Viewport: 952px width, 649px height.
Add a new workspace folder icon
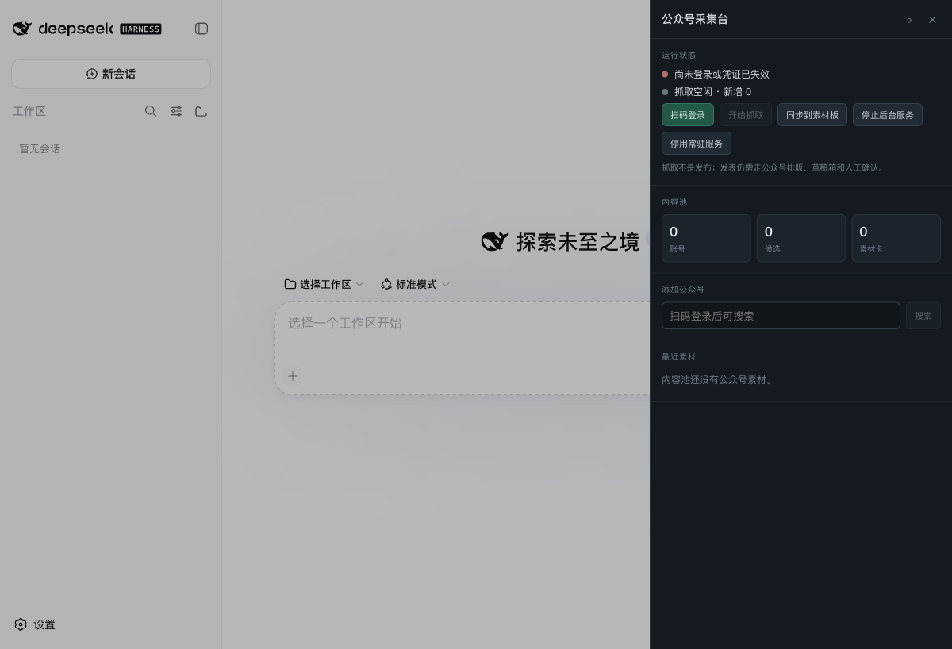coord(202,111)
